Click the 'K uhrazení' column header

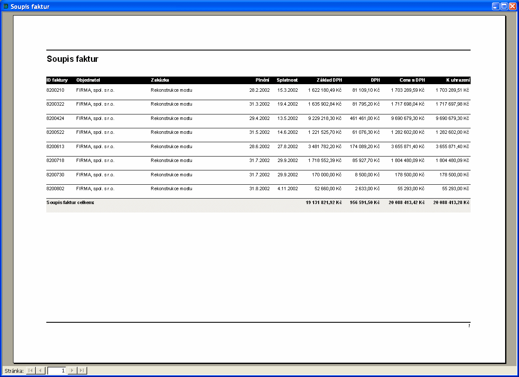(458, 80)
